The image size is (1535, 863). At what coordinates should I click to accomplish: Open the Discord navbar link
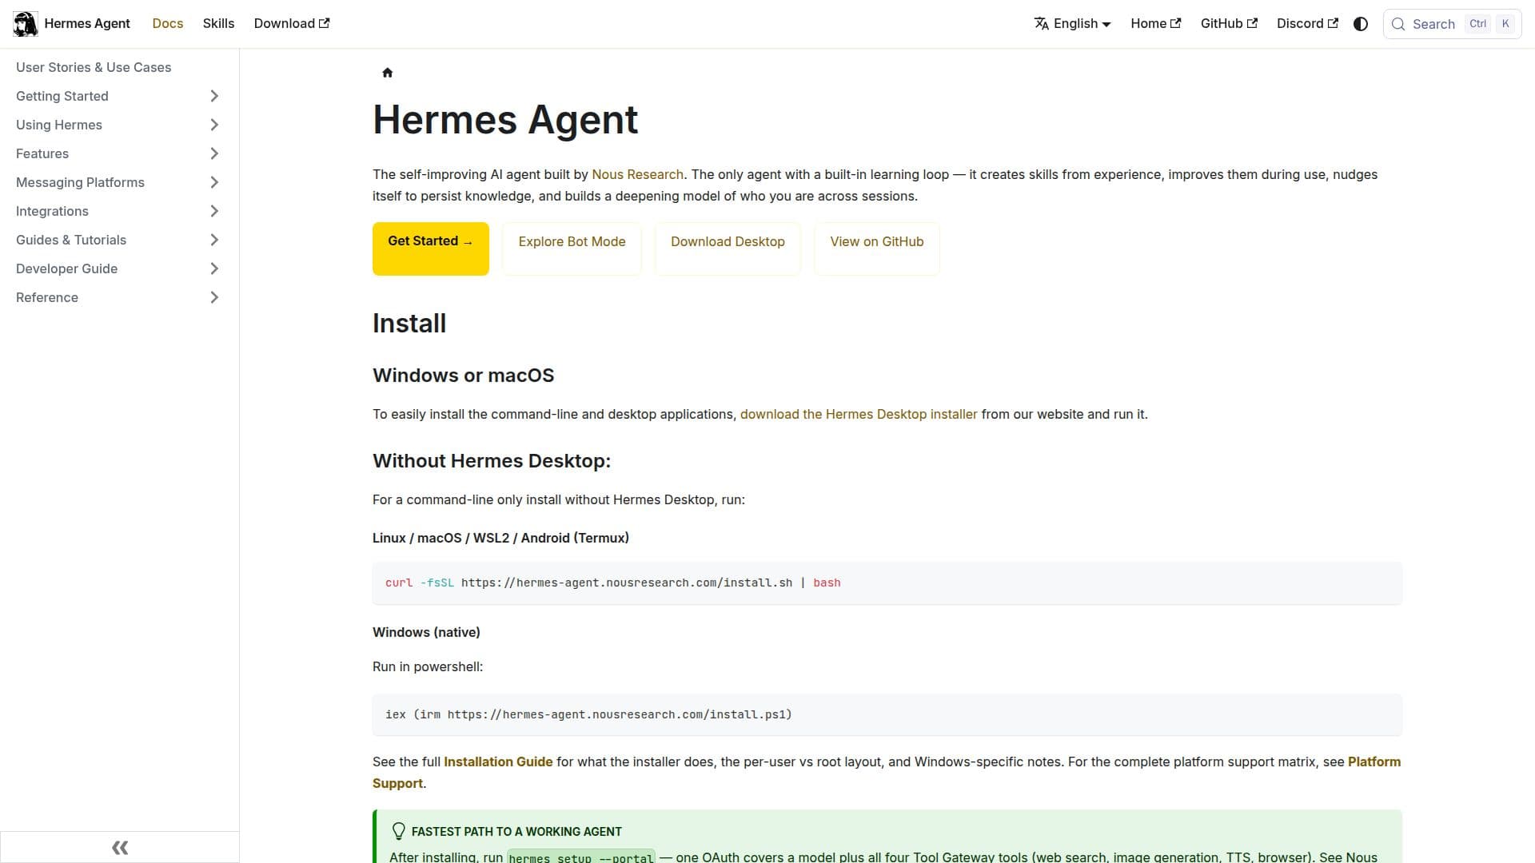pos(1307,24)
